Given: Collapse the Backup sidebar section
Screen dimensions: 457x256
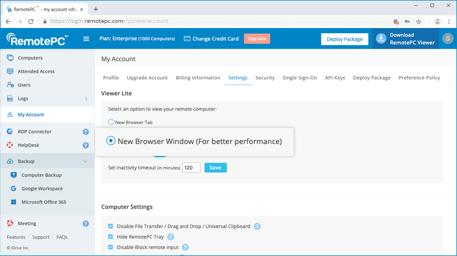Looking at the screenshot, I should [86, 161].
